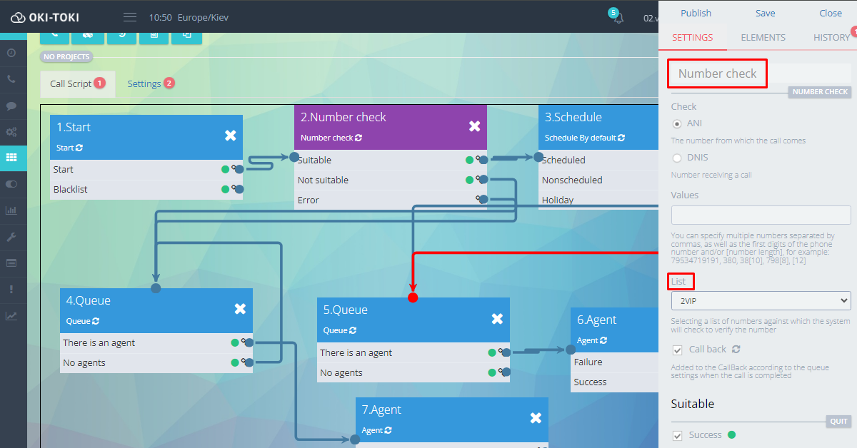This screenshot has width=857, height=448.
Task: Delete the 5.Queue block using X icon
Action: pyautogui.click(x=497, y=319)
